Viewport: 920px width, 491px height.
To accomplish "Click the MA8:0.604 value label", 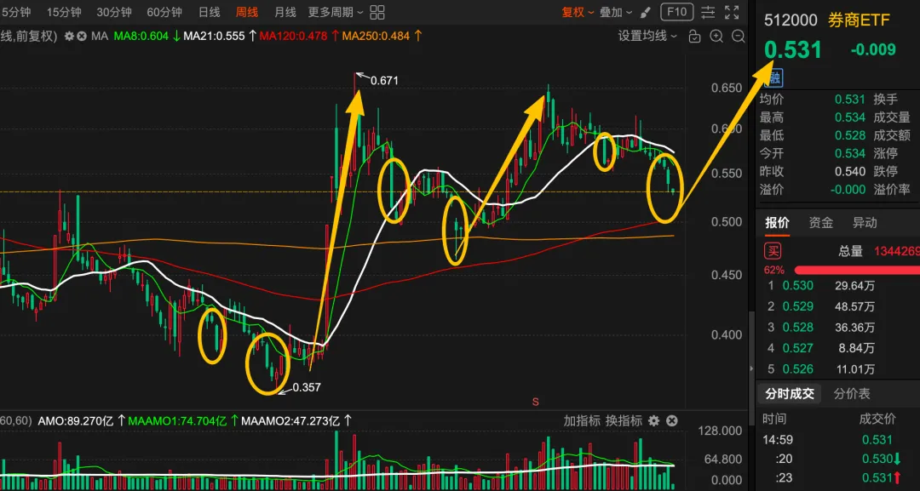I will [x=141, y=37].
